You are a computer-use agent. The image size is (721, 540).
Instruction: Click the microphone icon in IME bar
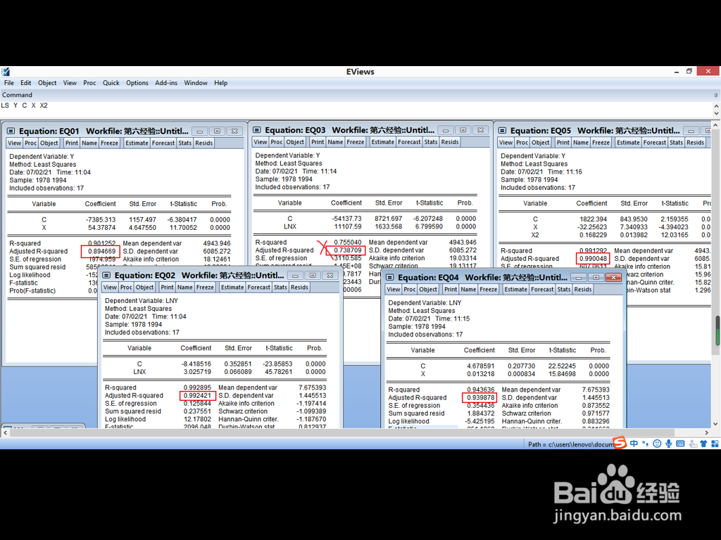(x=669, y=444)
